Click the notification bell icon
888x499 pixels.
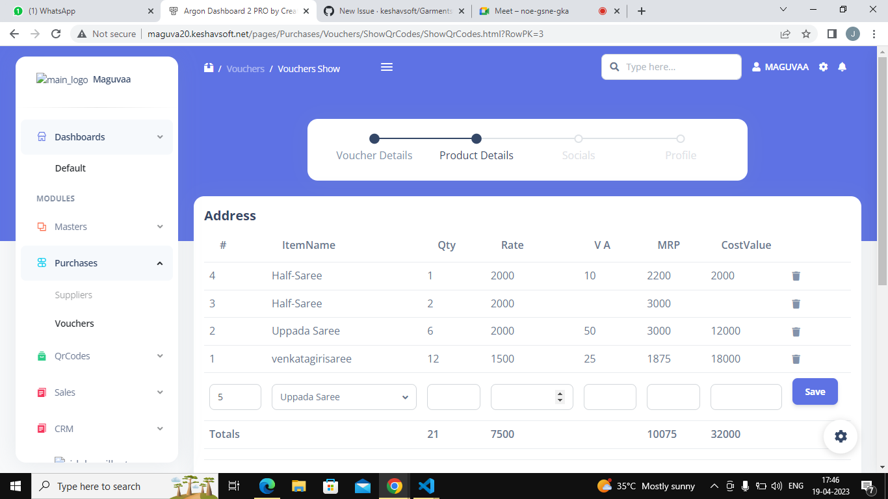pyautogui.click(x=842, y=67)
